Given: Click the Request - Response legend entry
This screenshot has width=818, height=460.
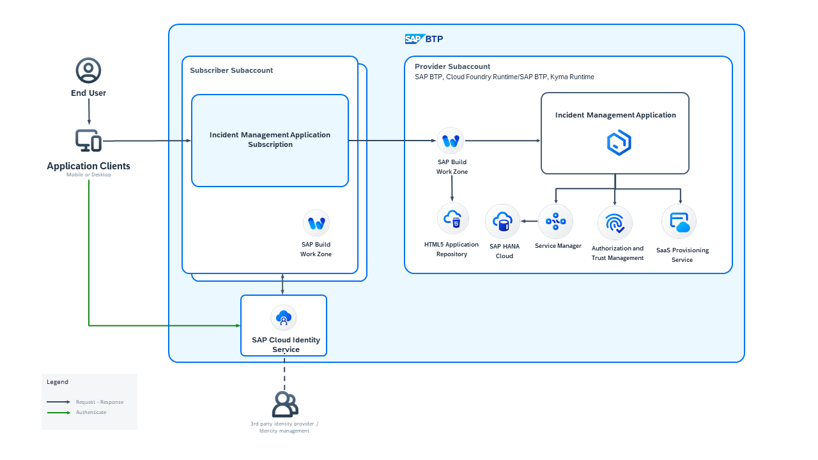Looking at the screenshot, I should point(99,402).
